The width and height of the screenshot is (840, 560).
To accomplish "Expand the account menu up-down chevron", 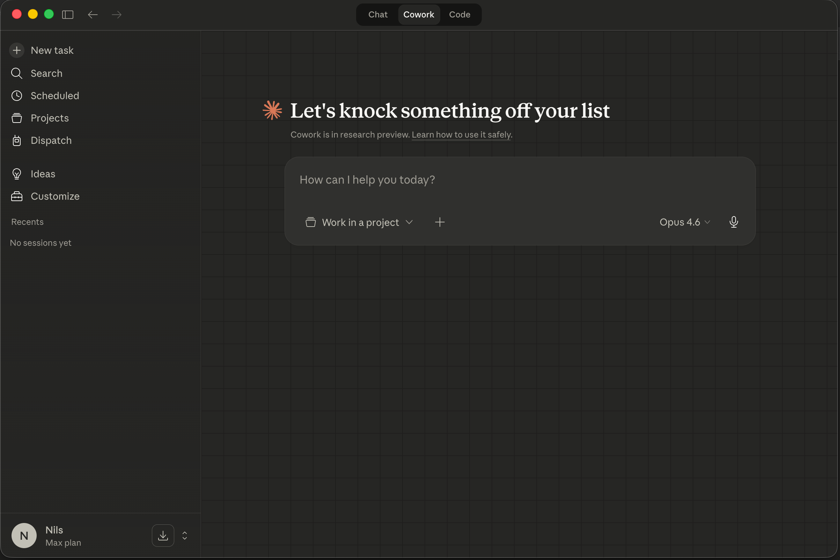I will tap(185, 535).
